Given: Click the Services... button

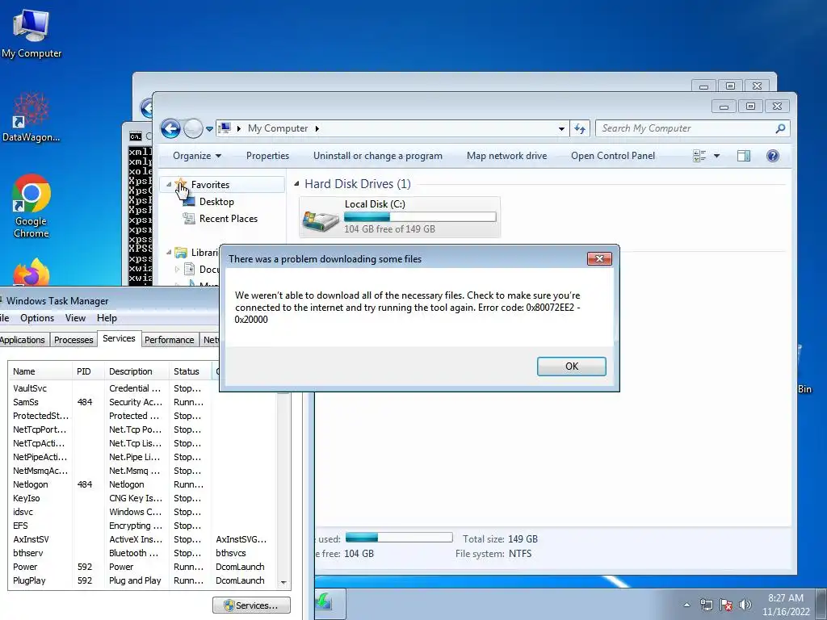Looking at the screenshot, I should [252, 605].
